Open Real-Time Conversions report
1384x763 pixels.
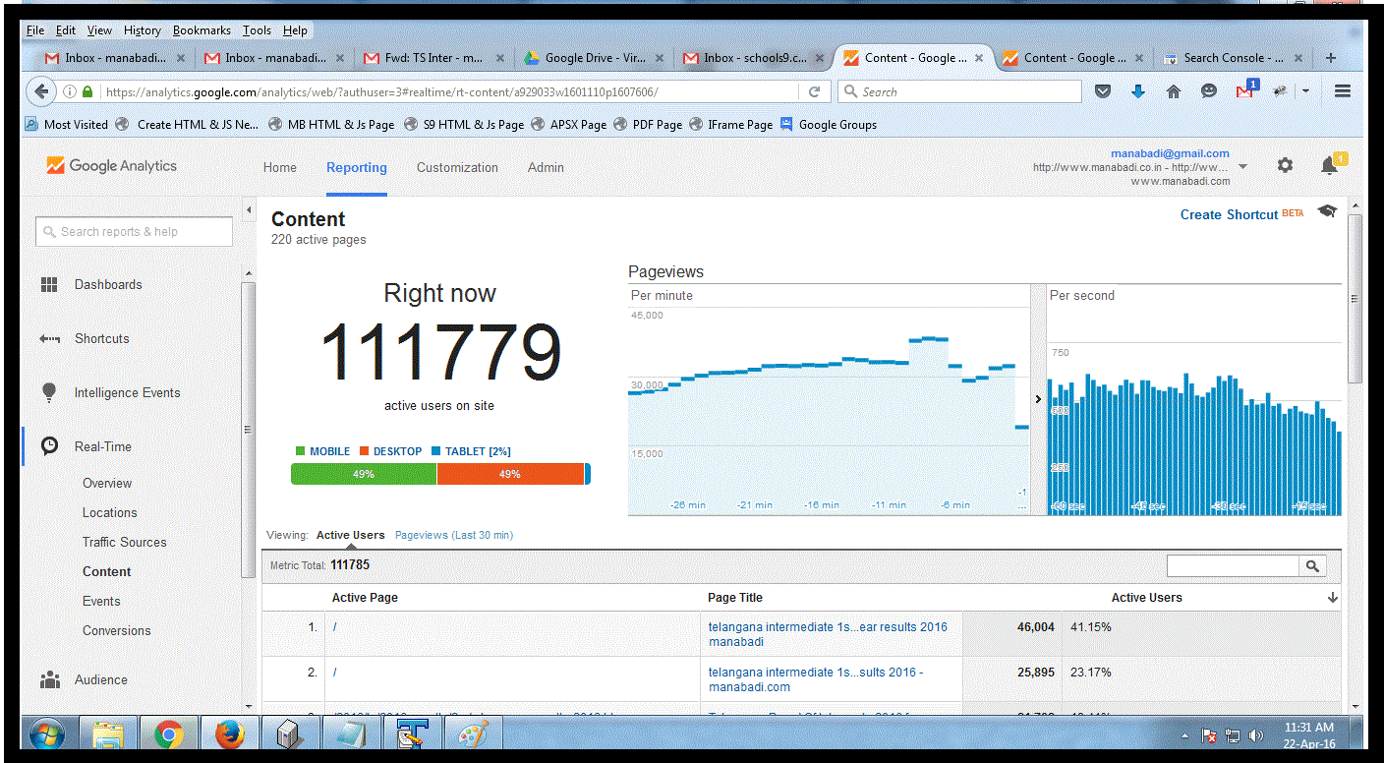117,630
